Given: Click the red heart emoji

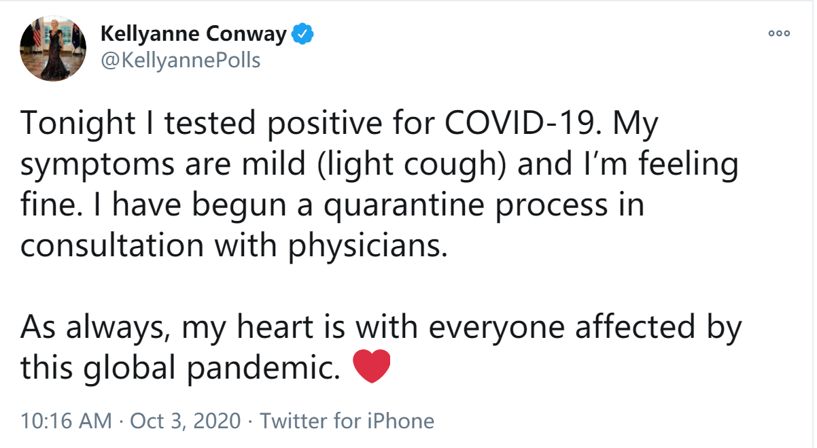Looking at the screenshot, I should click(372, 366).
